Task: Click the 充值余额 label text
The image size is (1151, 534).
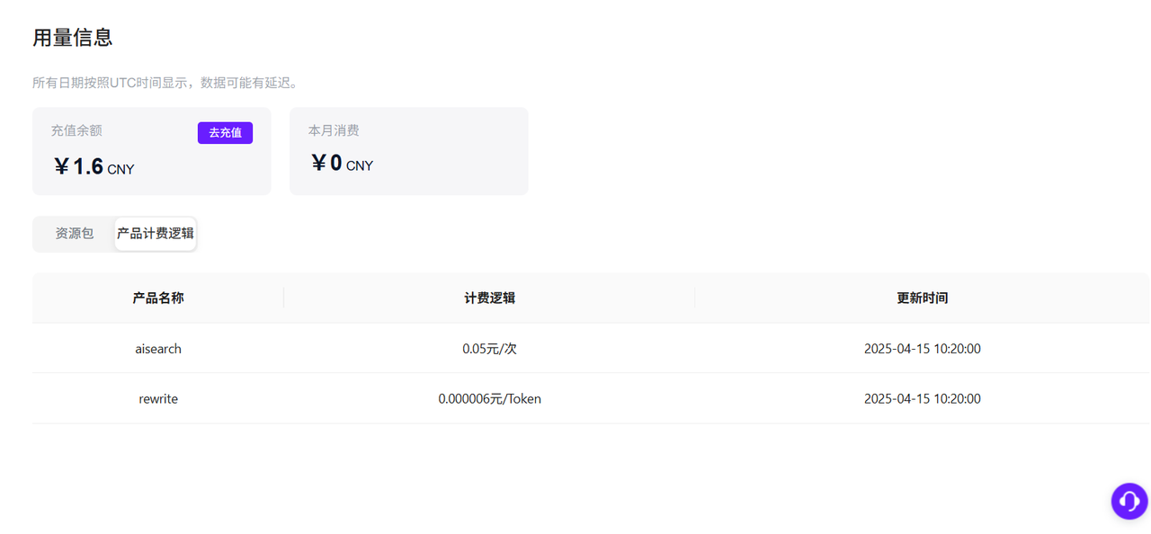Action: [x=76, y=130]
